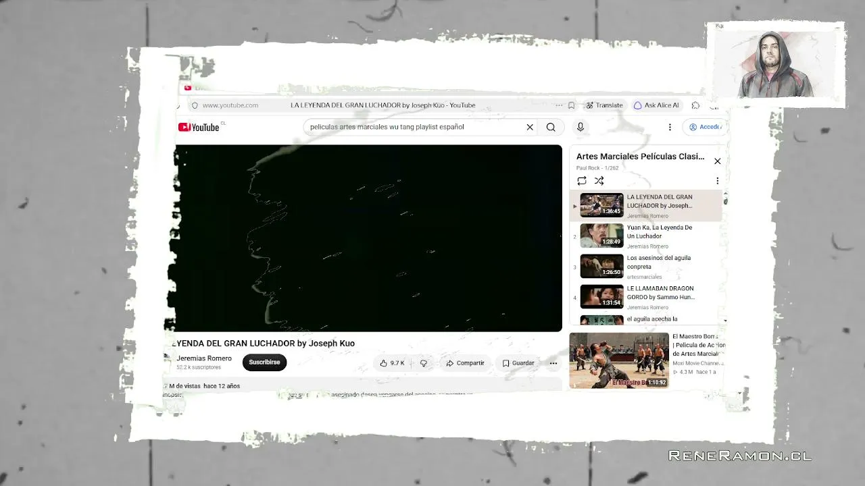Click the Compartir share button
The height and width of the screenshot is (486, 865).
(465, 363)
